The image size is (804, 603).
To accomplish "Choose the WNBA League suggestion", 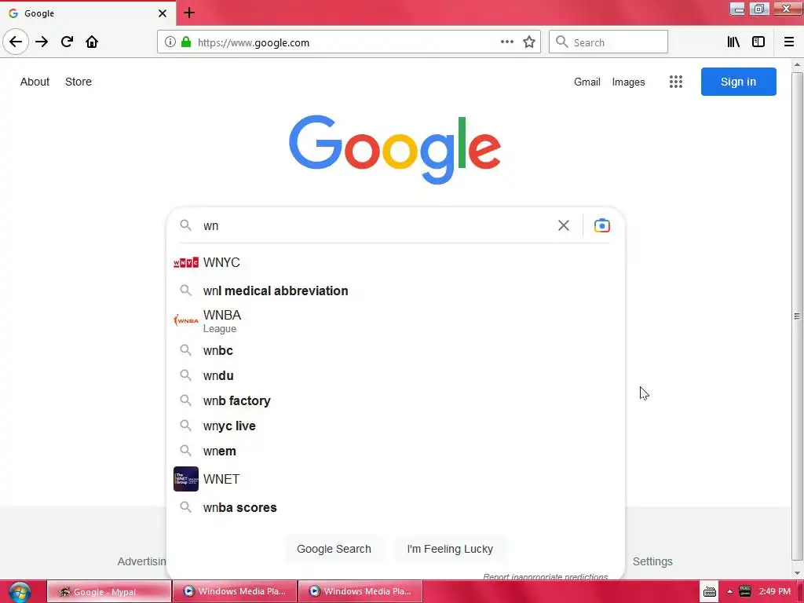I will (x=396, y=320).
